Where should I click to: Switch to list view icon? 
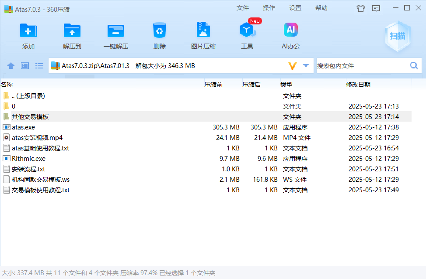pos(39,65)
